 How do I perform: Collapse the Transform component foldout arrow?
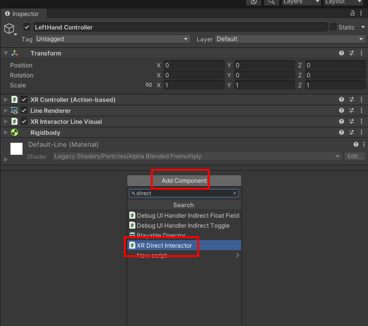pyautogui.click(x=5, y=53)
